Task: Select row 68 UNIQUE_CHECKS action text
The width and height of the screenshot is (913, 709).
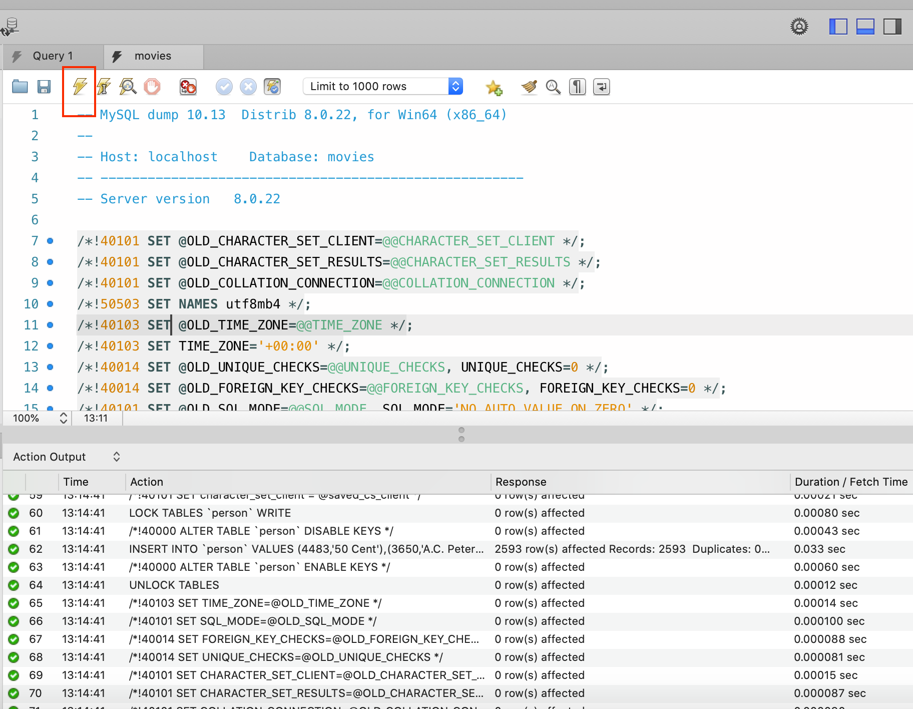Action: tap(286, 657)
